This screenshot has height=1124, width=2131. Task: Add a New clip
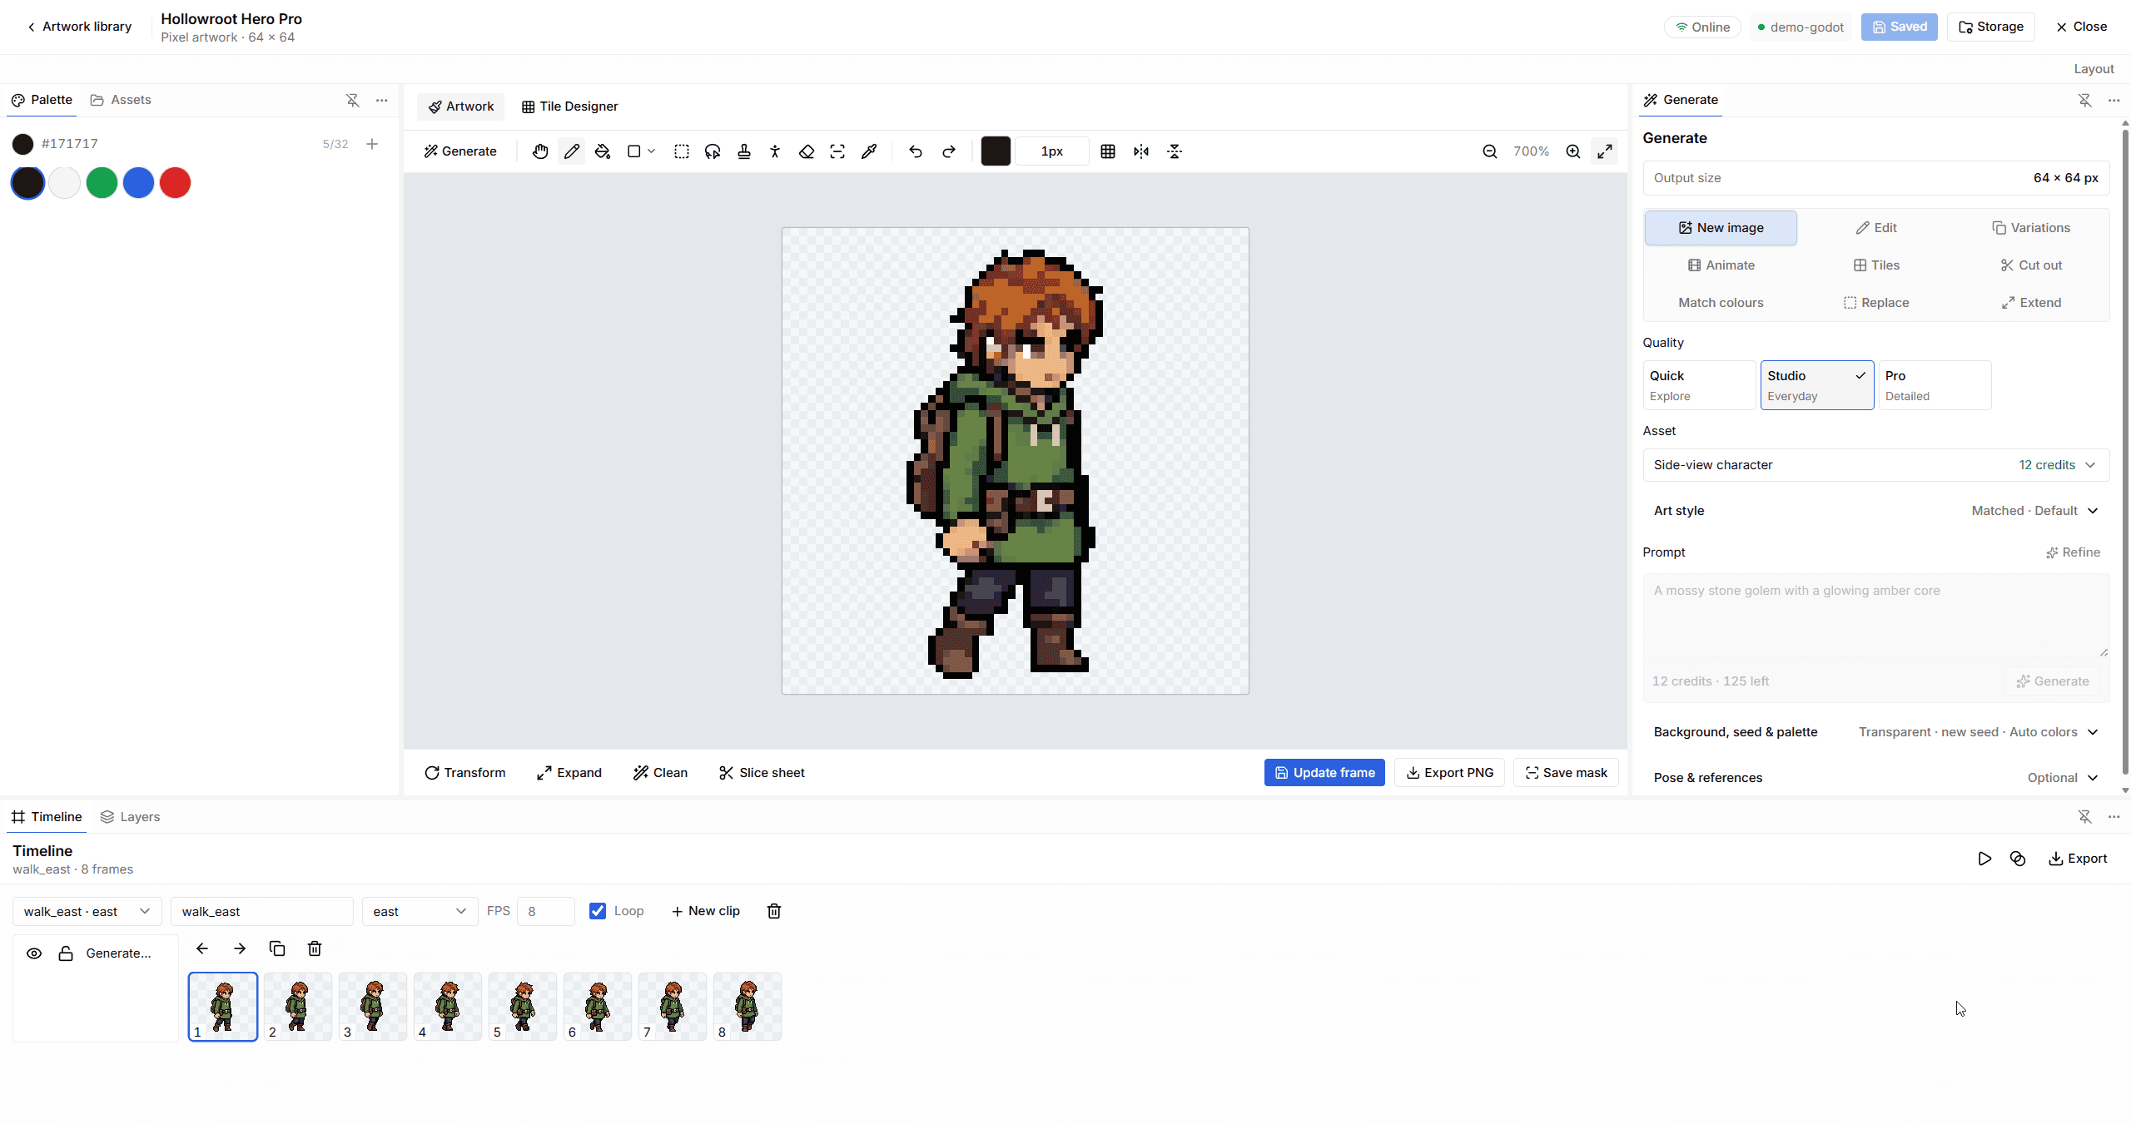705,911
